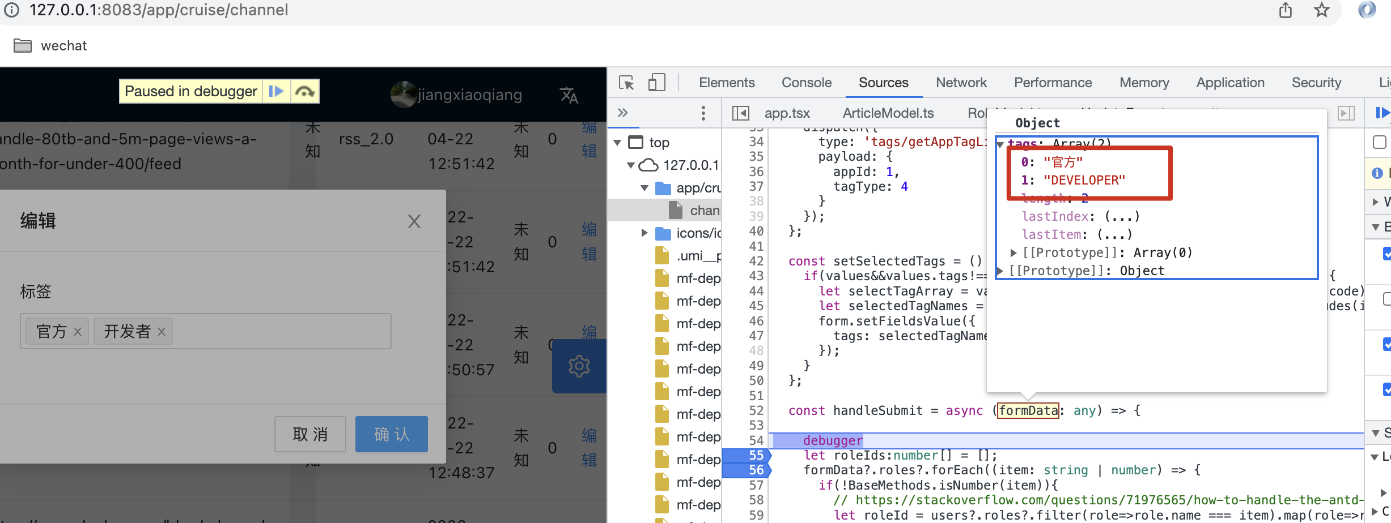Open the gear settings icon on the highlighted row
The width and height of the screenshot is (1391, 523).
click(x=579, y=366)
